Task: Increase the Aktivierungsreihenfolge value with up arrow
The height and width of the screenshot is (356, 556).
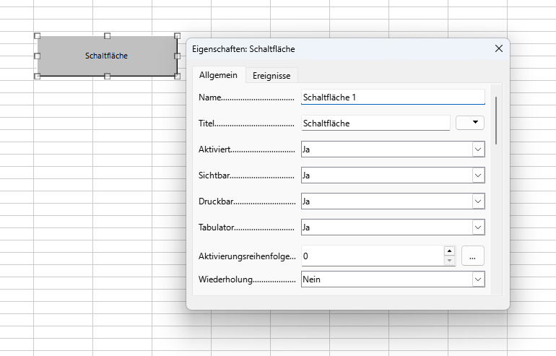Action: (449, 251)
